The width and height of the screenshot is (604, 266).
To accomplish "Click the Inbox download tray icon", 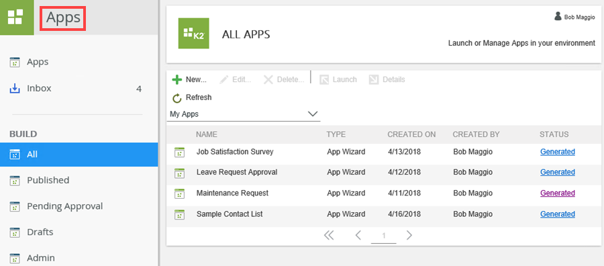I will click(14, 89).
